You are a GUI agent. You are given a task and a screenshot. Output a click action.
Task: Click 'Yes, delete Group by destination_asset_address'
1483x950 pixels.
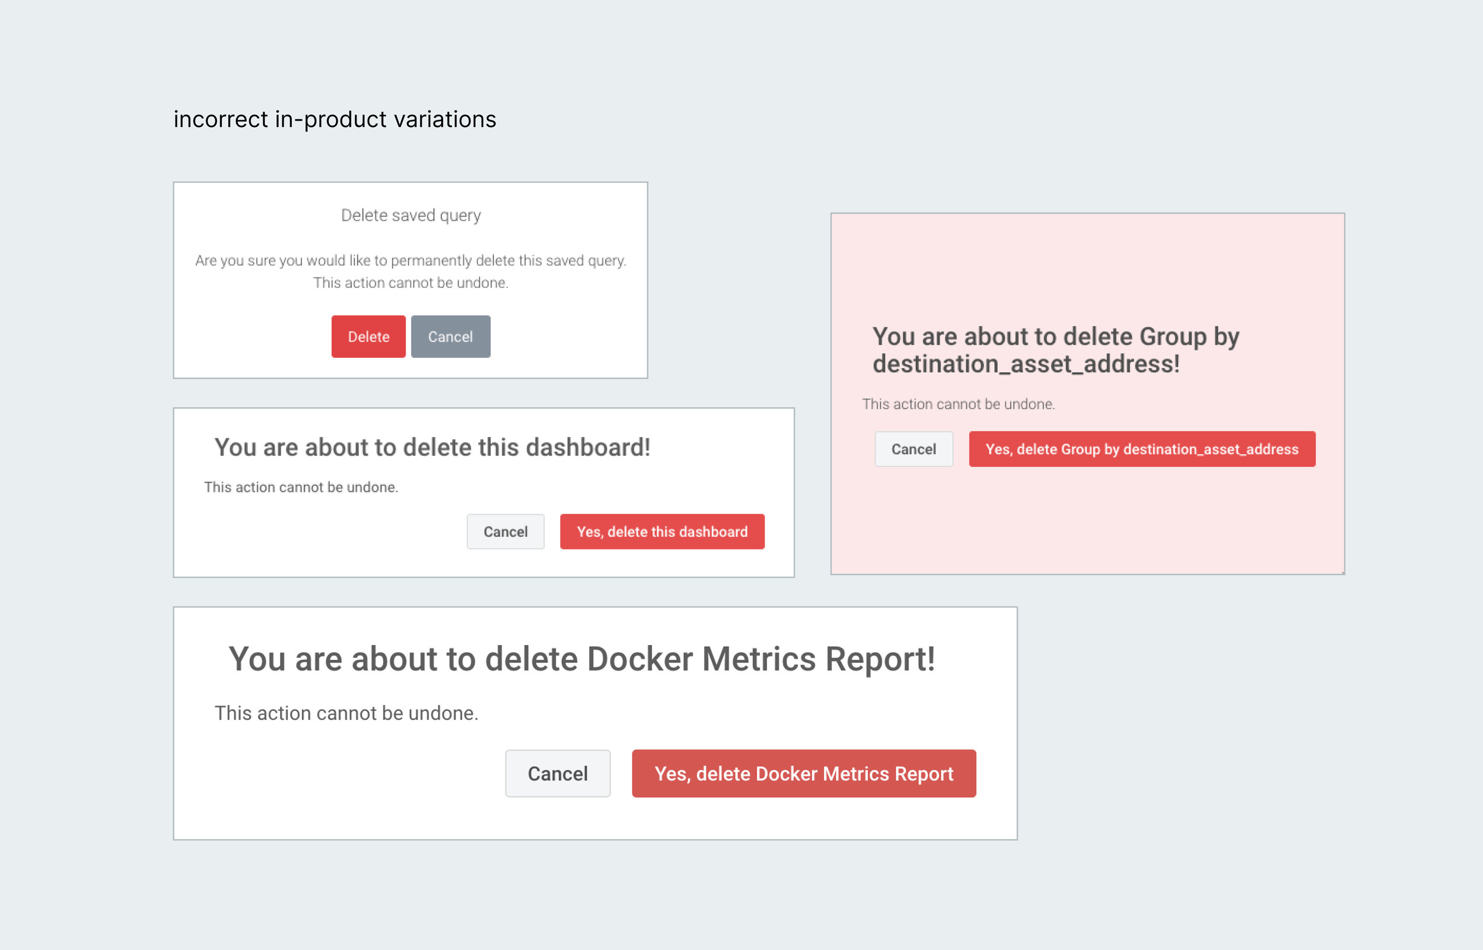point(1141,449)
